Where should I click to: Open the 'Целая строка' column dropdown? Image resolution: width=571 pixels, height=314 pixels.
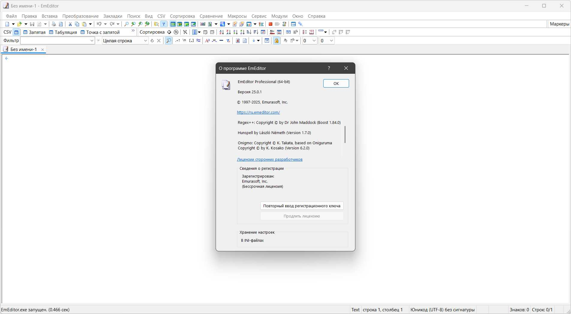click(x=145, y=40)
